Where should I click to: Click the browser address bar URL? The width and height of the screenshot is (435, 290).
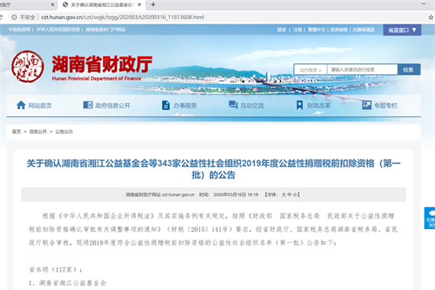(122, 18)
